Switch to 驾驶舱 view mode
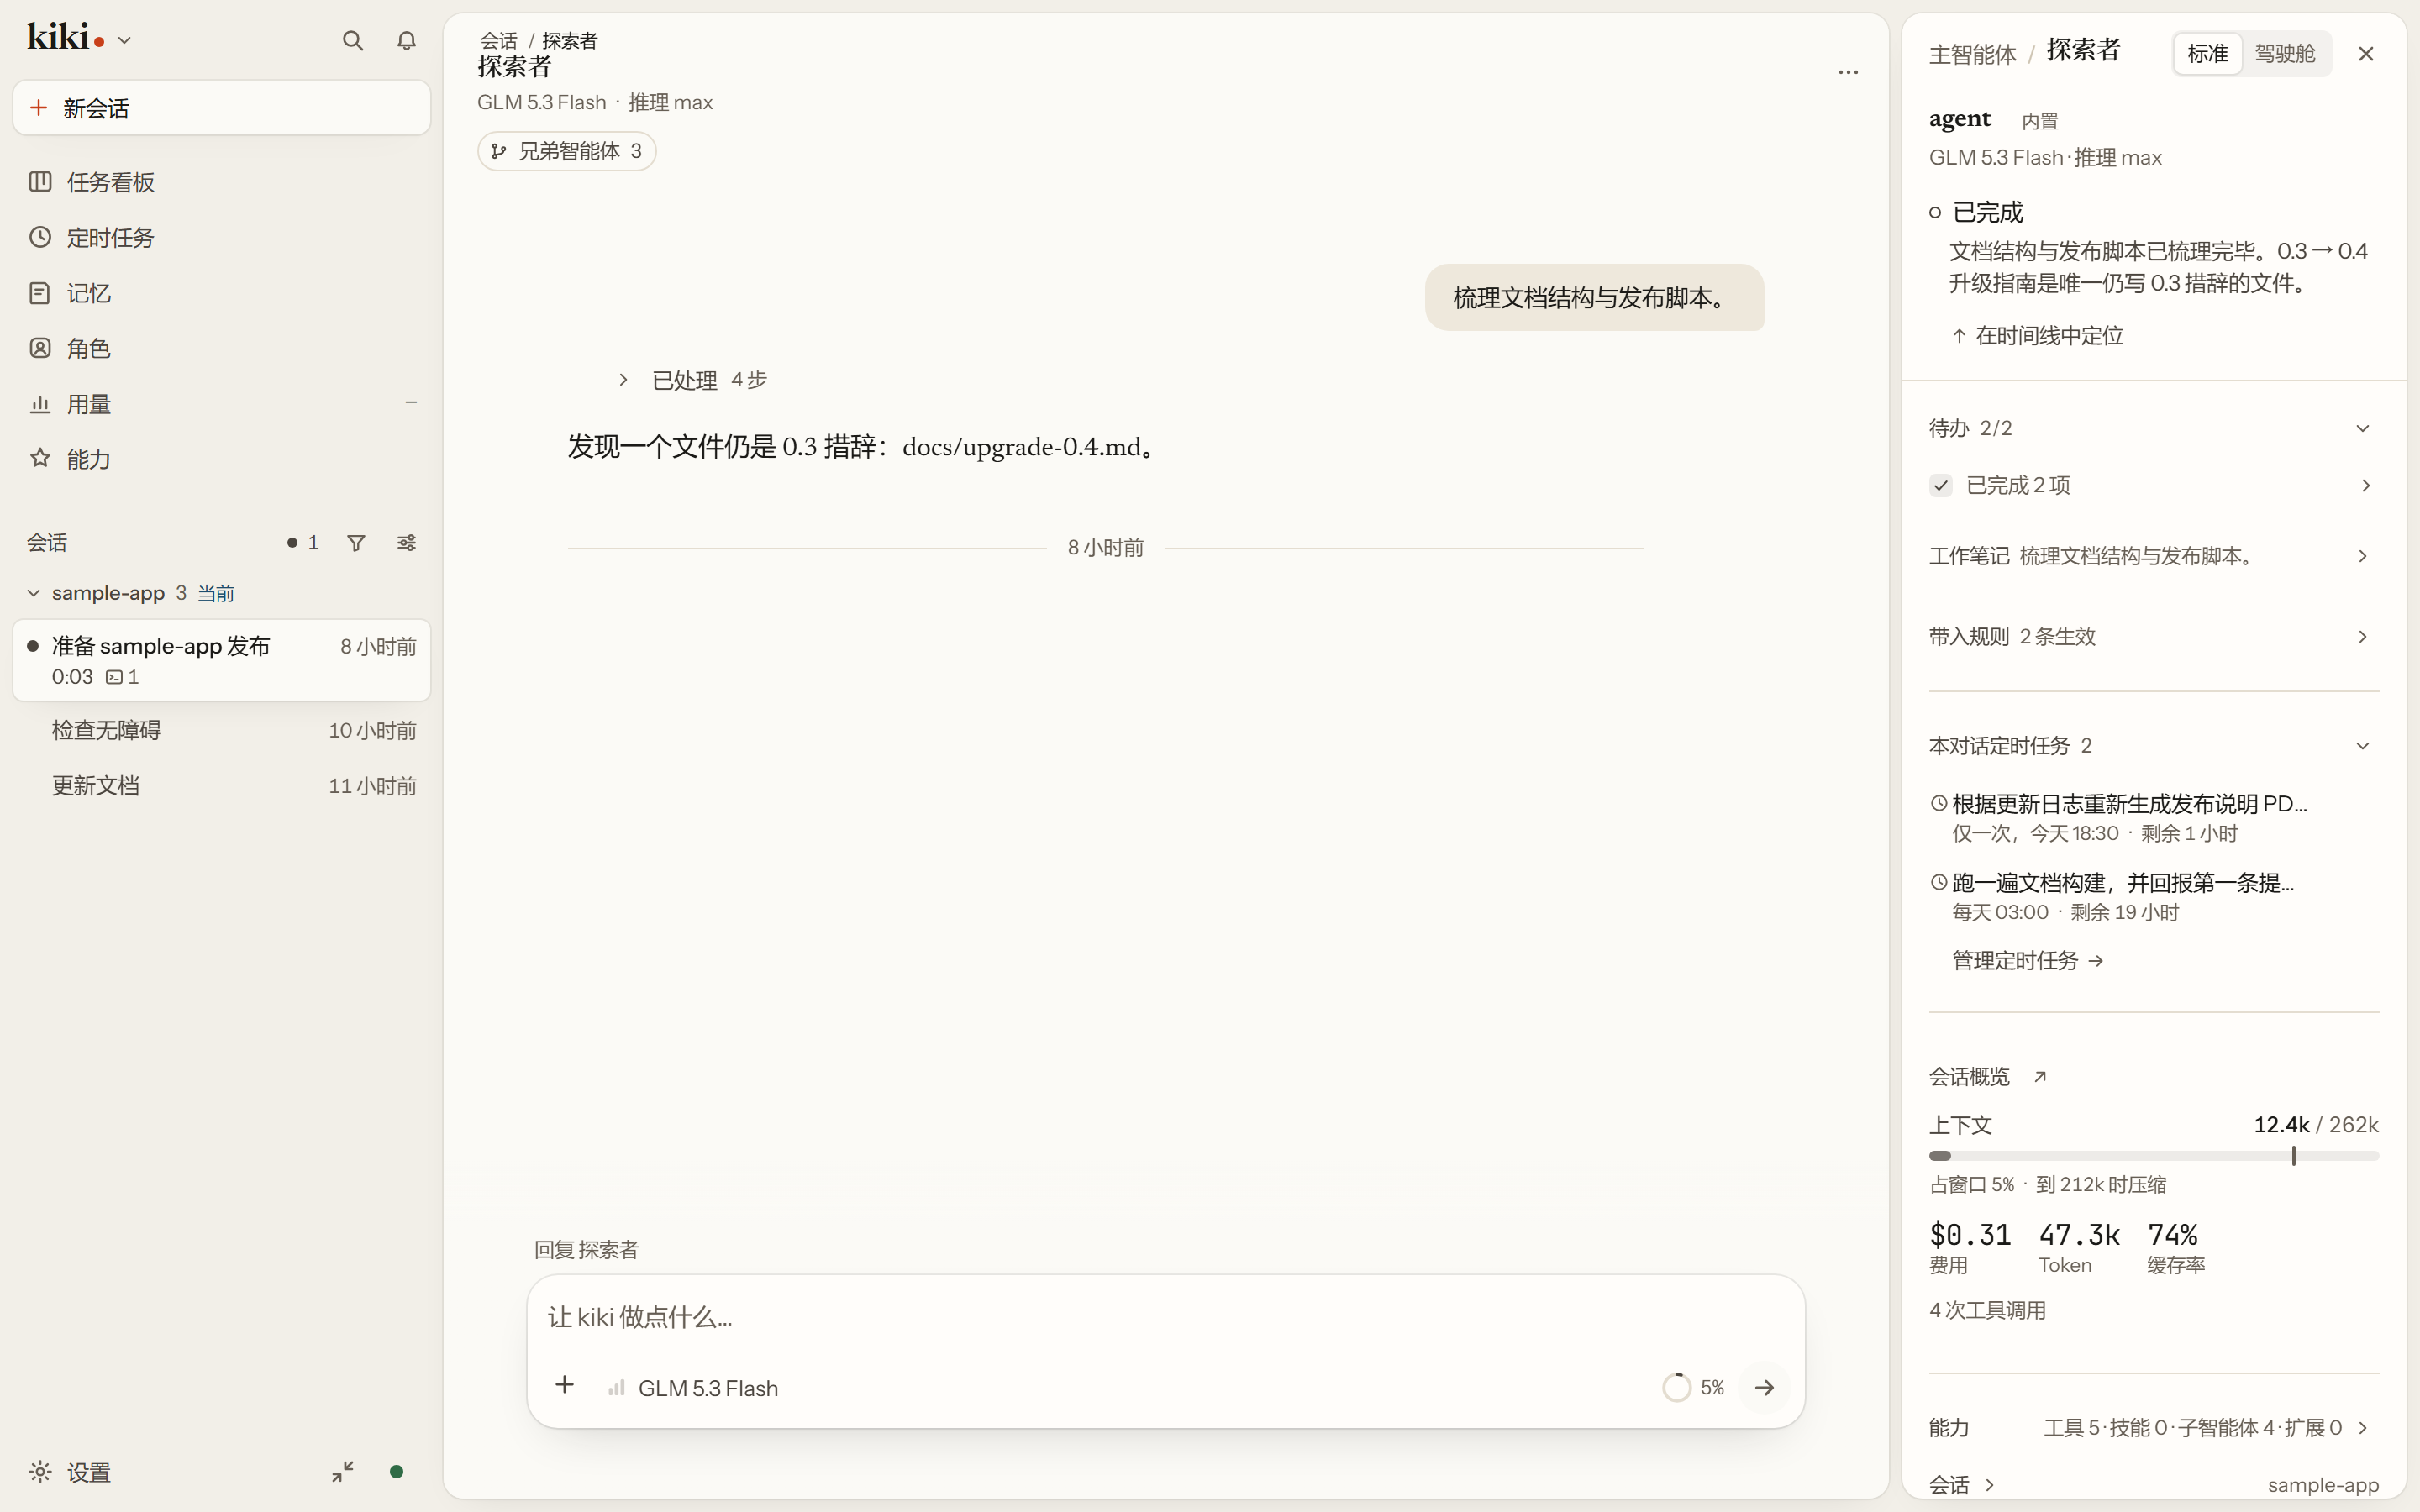 click(x=2285, y=54)
